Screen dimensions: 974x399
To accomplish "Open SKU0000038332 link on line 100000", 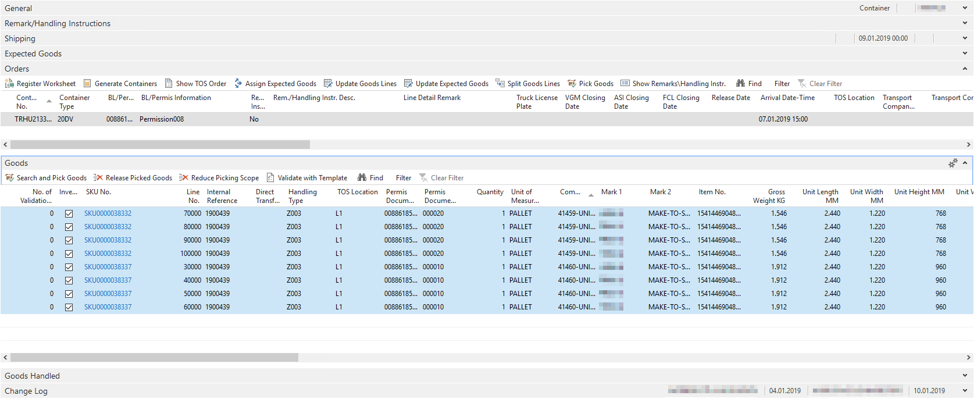I will coord(108,254).
